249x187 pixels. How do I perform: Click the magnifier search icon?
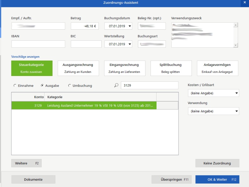116,85
